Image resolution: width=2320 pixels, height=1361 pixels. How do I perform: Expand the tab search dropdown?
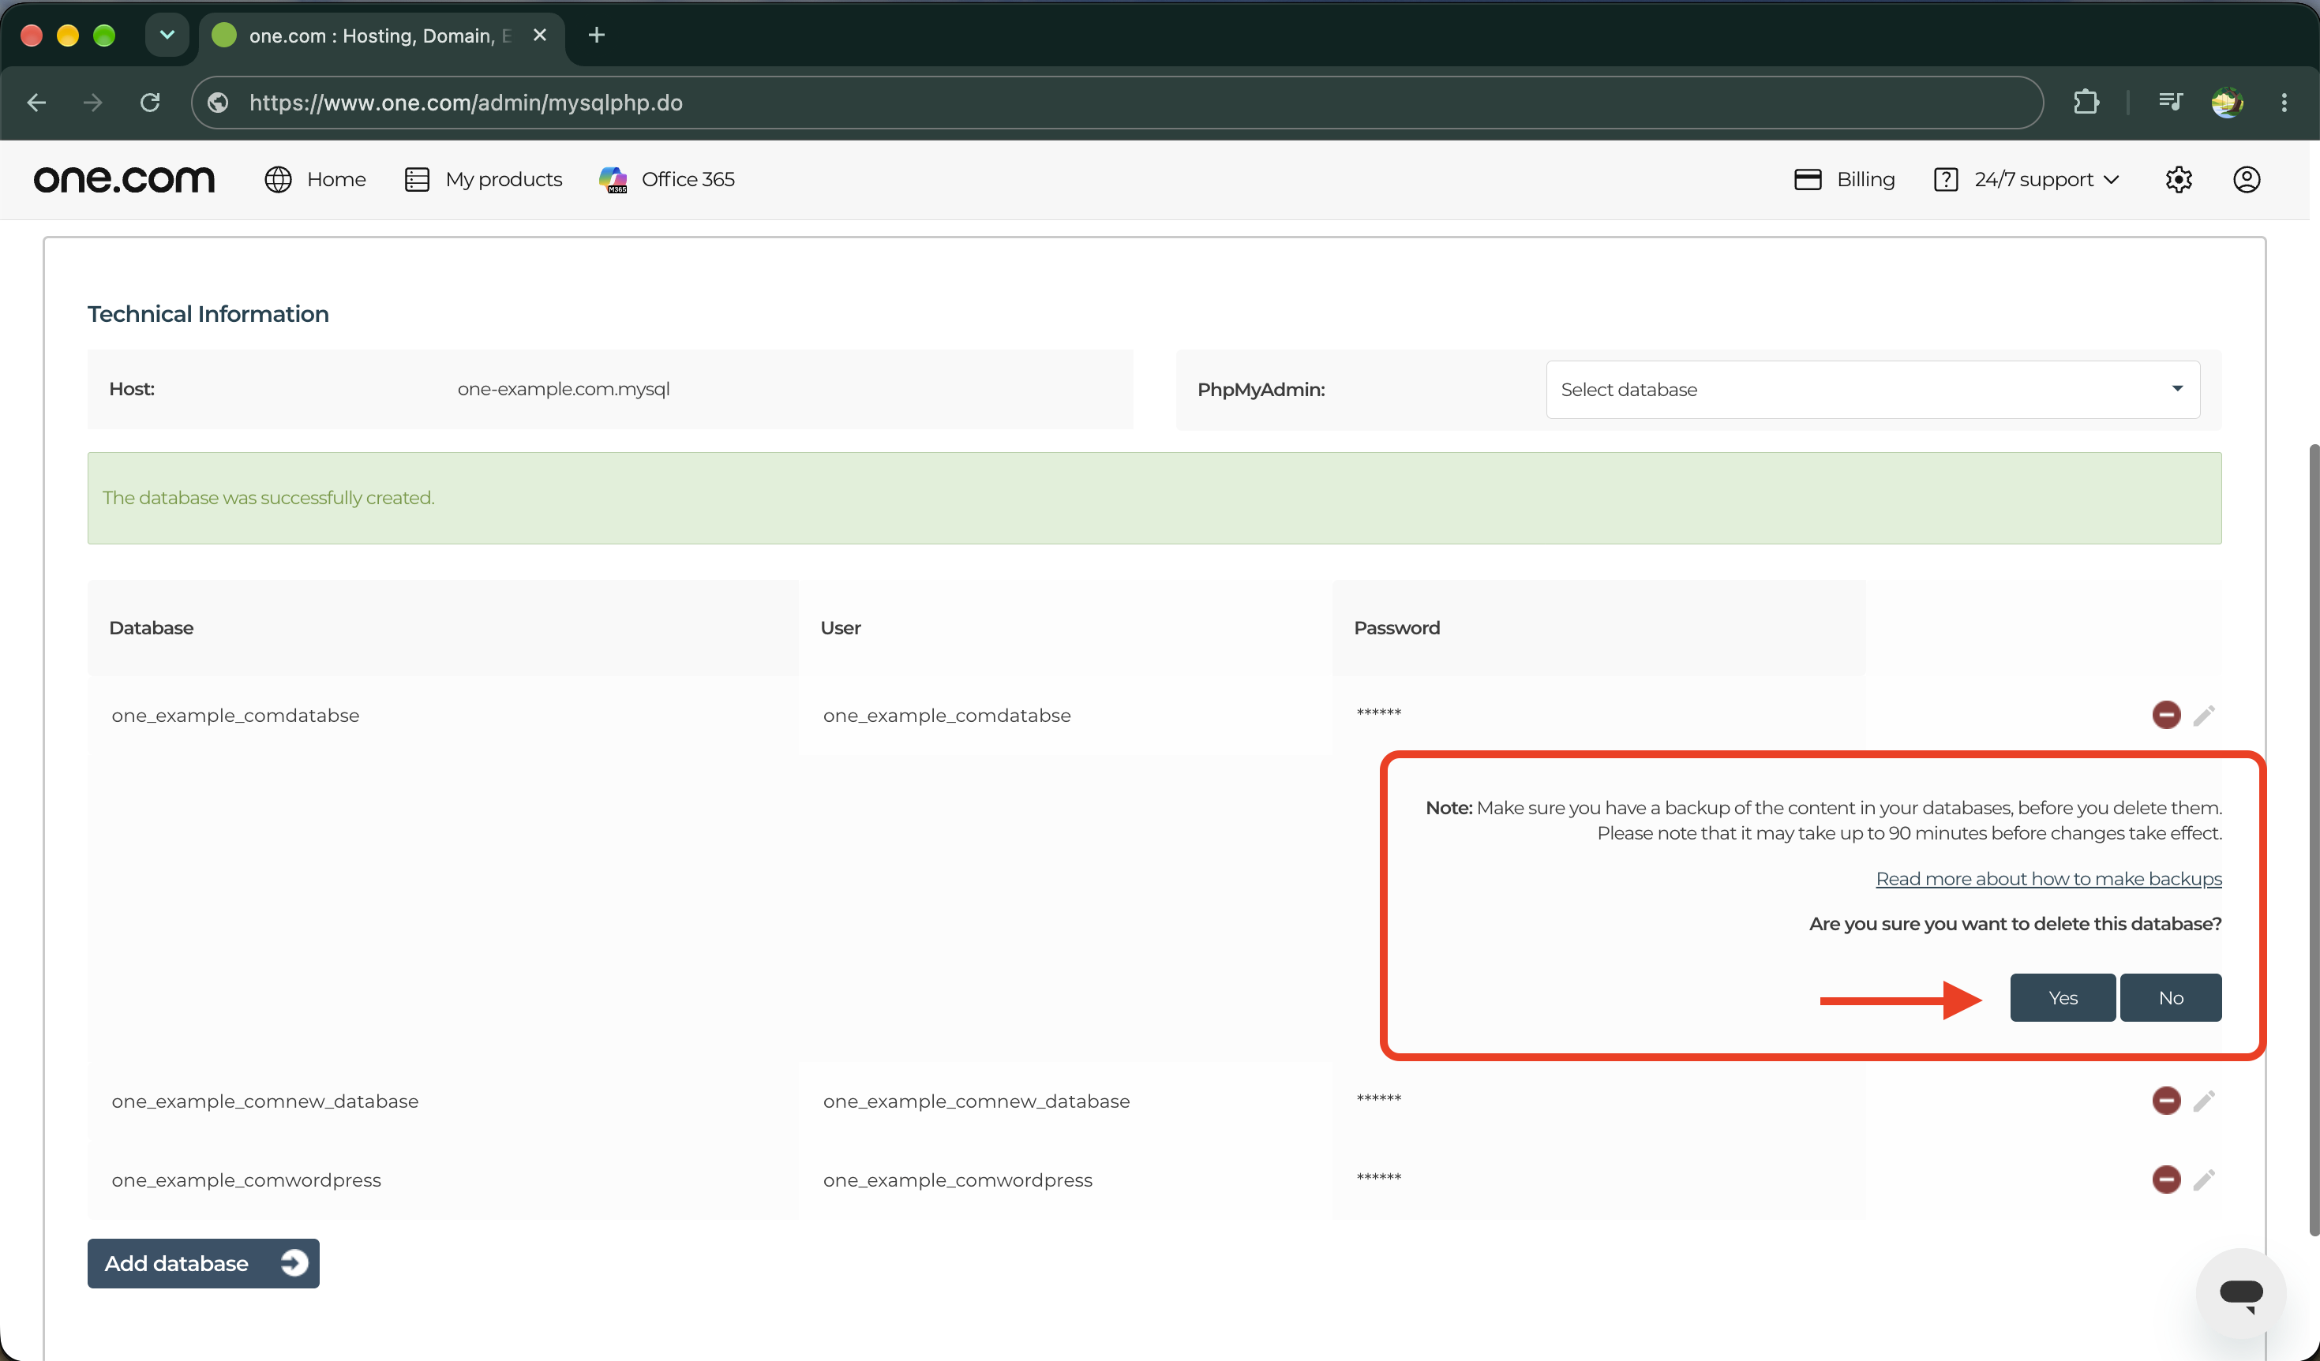[167, 35]
